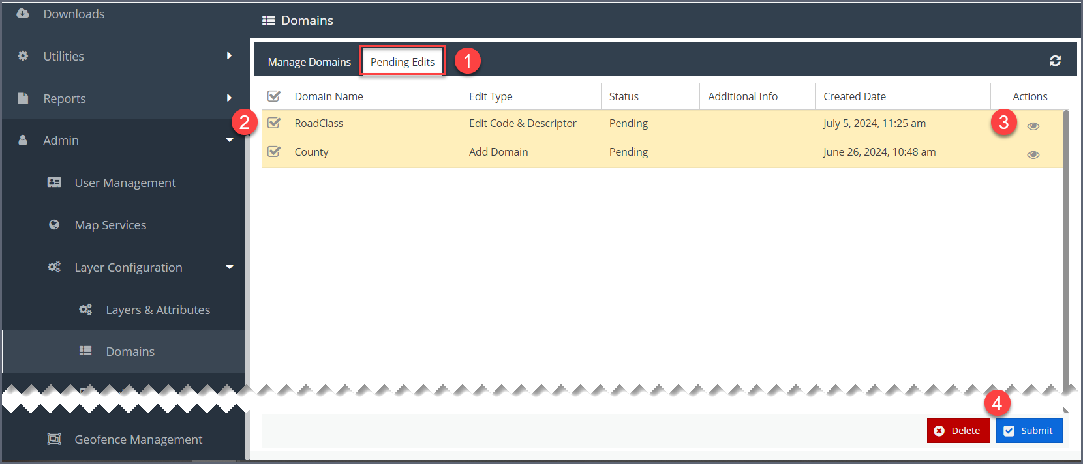Click 'June 26, 2024, 10:48 am' date
Viewport: 1083px width, 464px height.
pos(879,152)
